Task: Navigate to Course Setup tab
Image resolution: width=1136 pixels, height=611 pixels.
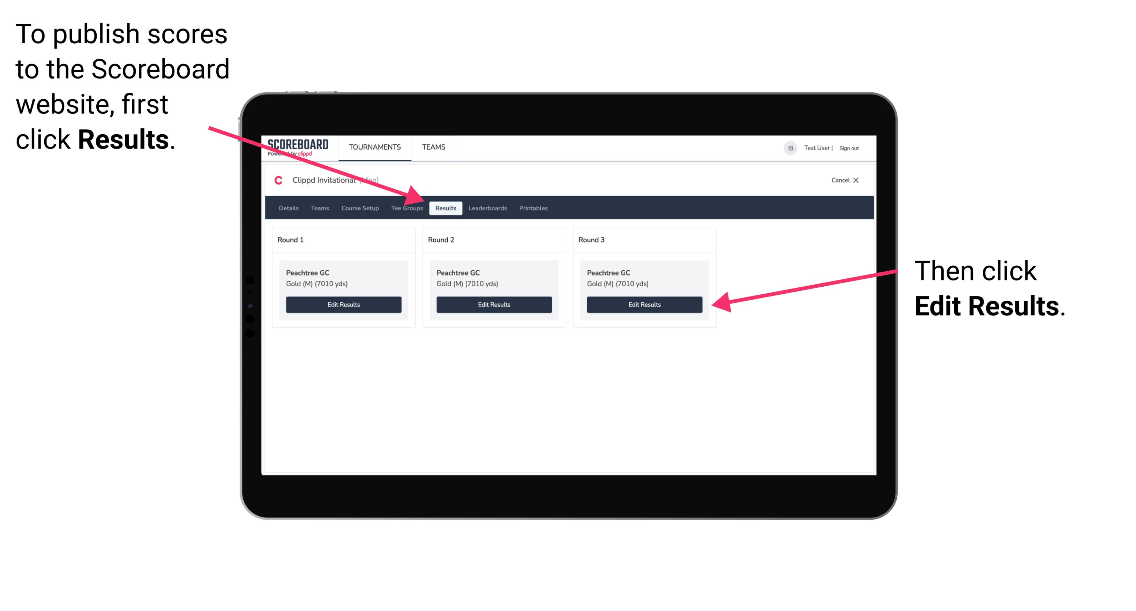Action: 358,208
